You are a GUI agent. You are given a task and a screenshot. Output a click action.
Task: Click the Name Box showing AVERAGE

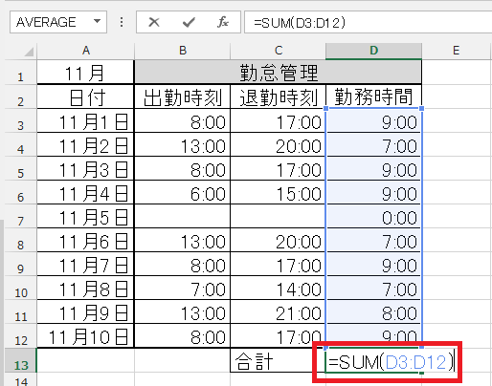(58, 22)
